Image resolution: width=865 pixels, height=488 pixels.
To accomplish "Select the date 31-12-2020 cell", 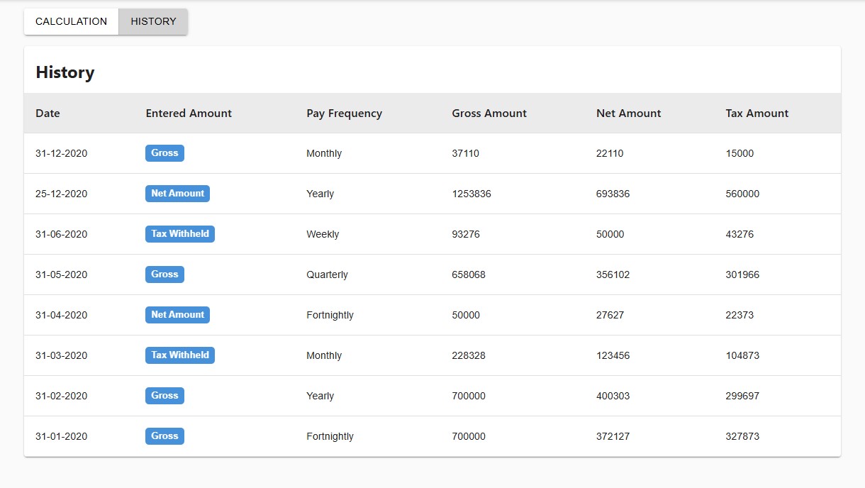I will [x=62, y=154].
